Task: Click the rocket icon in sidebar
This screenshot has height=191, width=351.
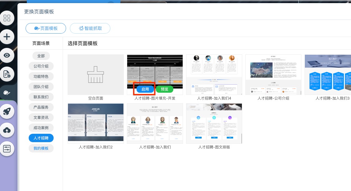Action: pos(7,111)
